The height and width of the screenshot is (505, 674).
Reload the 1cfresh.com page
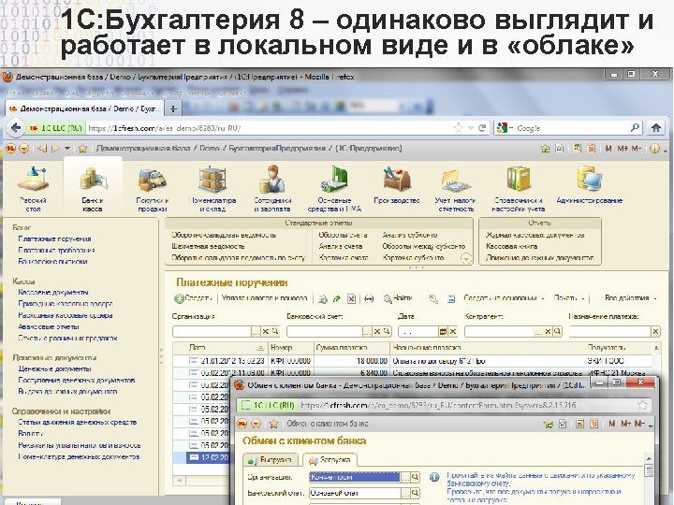pos(482,128)
